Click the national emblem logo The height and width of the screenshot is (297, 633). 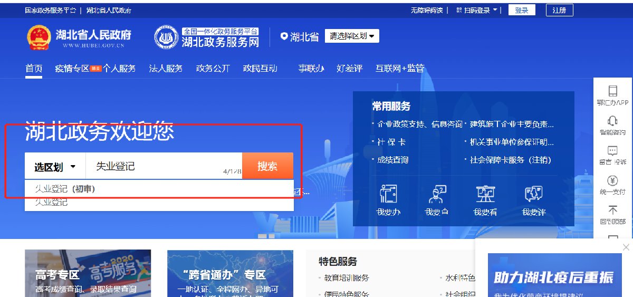pos(39,37)
